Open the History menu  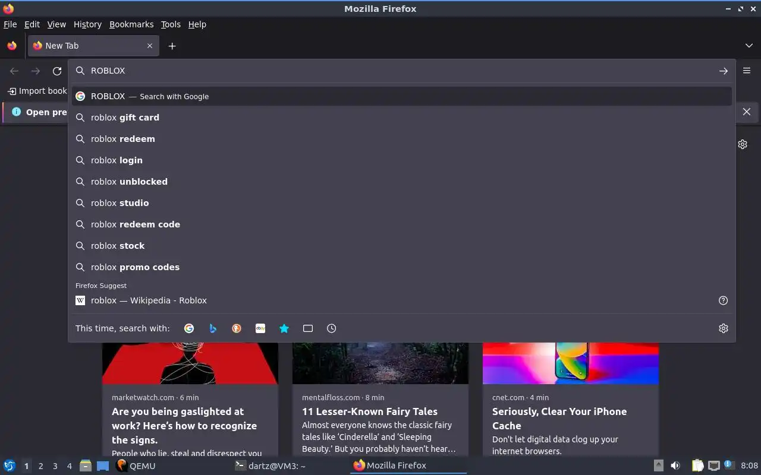coord(87,24)
